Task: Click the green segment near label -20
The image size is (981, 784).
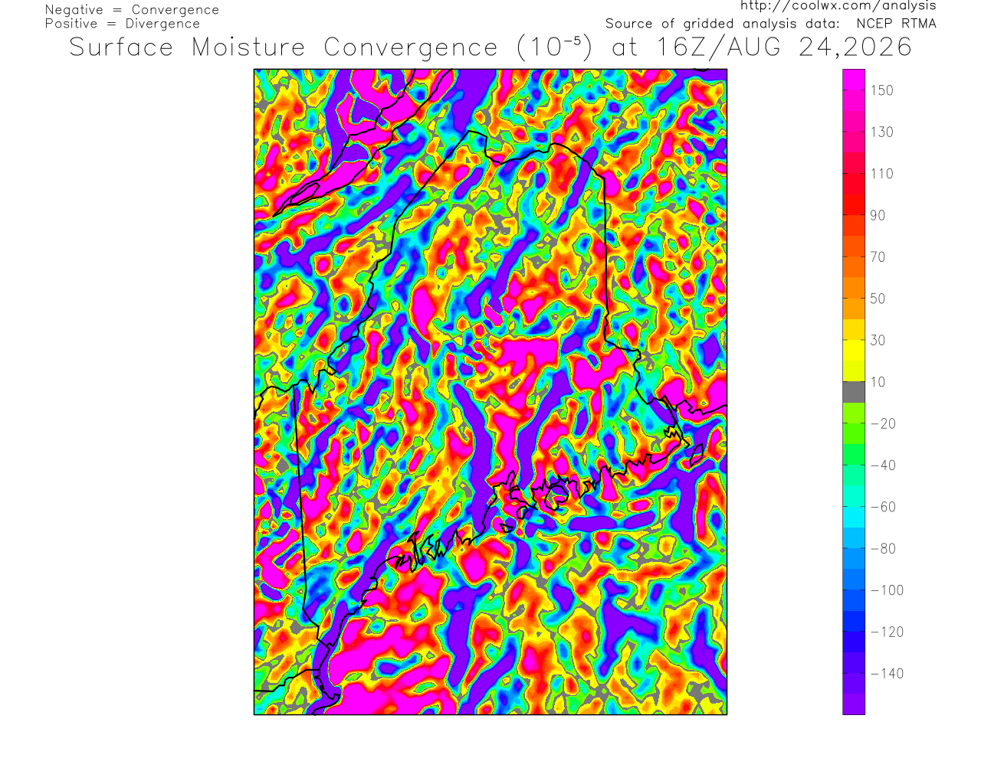Action: tap(854, 413)
